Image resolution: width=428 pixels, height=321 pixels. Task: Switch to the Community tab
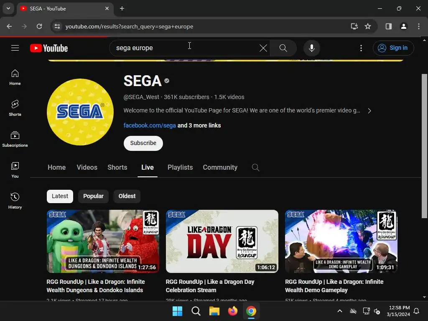(x=220, y=167)
